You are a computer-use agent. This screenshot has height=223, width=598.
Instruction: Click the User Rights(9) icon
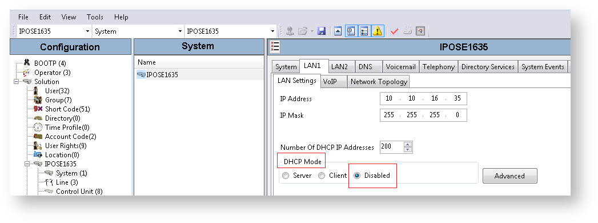coord(38,145)
